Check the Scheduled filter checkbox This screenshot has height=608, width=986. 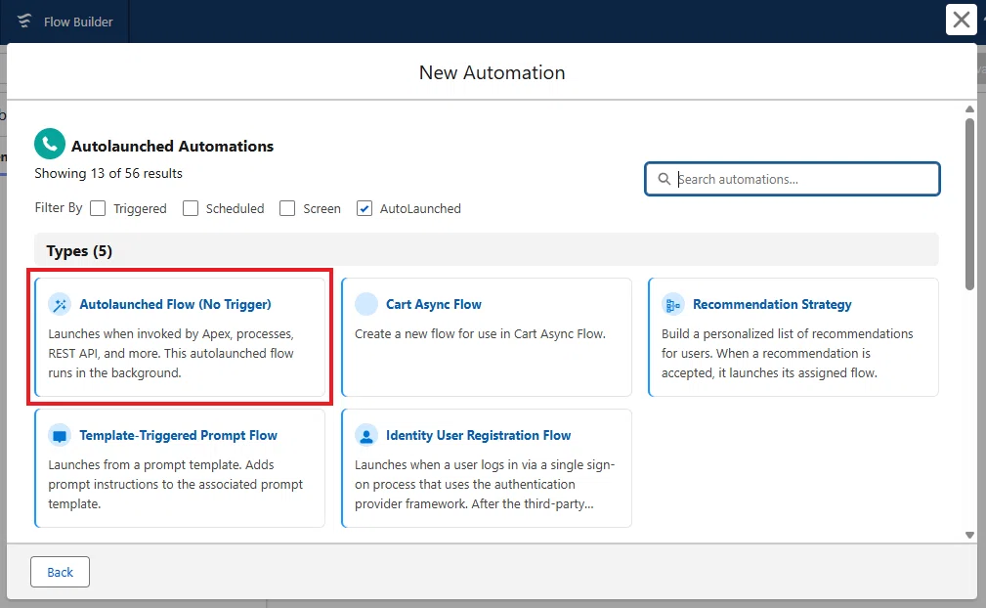[191, 208]
